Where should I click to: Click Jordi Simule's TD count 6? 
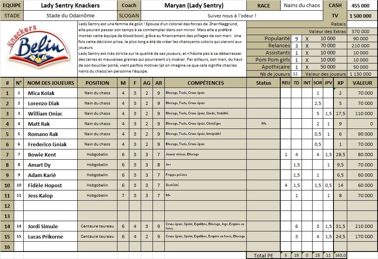(296, 226)
